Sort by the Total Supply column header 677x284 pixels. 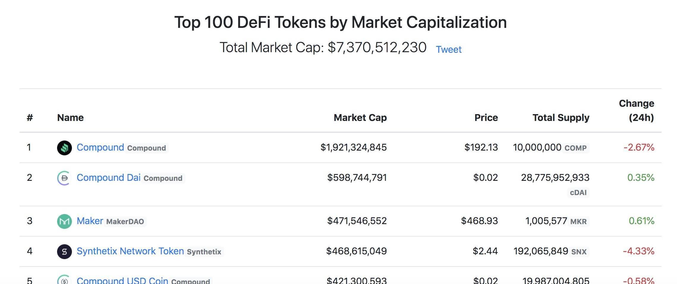pos(561,118)
